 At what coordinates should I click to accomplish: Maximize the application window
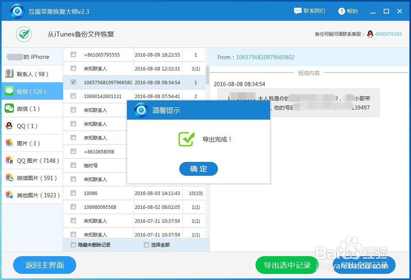coord(386,11)
